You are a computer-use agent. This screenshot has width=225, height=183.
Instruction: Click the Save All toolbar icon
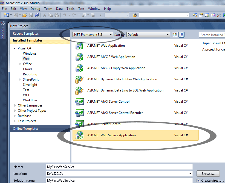click(37, 15)
